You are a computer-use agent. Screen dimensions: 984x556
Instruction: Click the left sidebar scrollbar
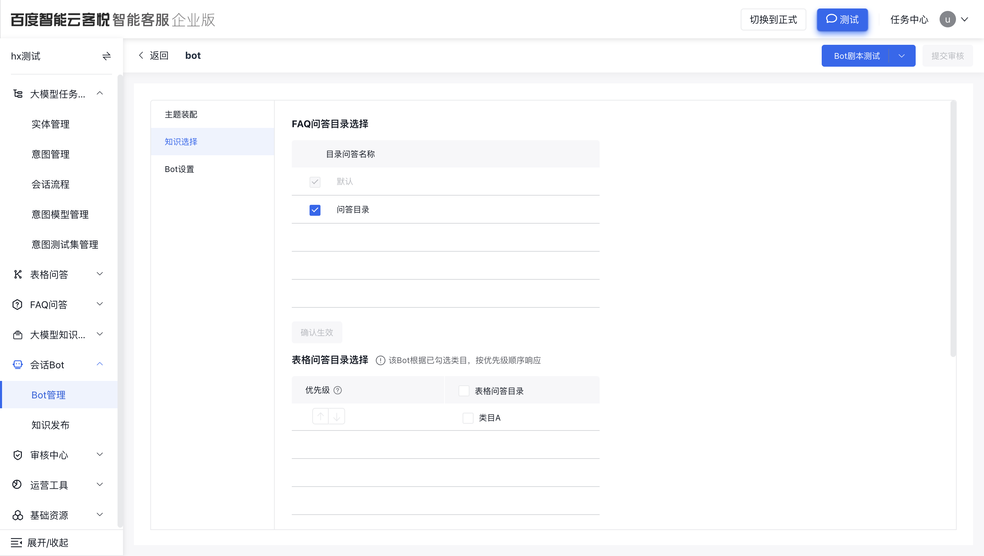(120, 301)
